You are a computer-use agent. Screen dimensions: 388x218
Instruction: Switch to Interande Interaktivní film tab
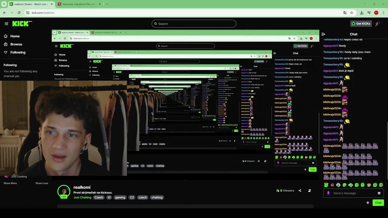tap(80, 4)
